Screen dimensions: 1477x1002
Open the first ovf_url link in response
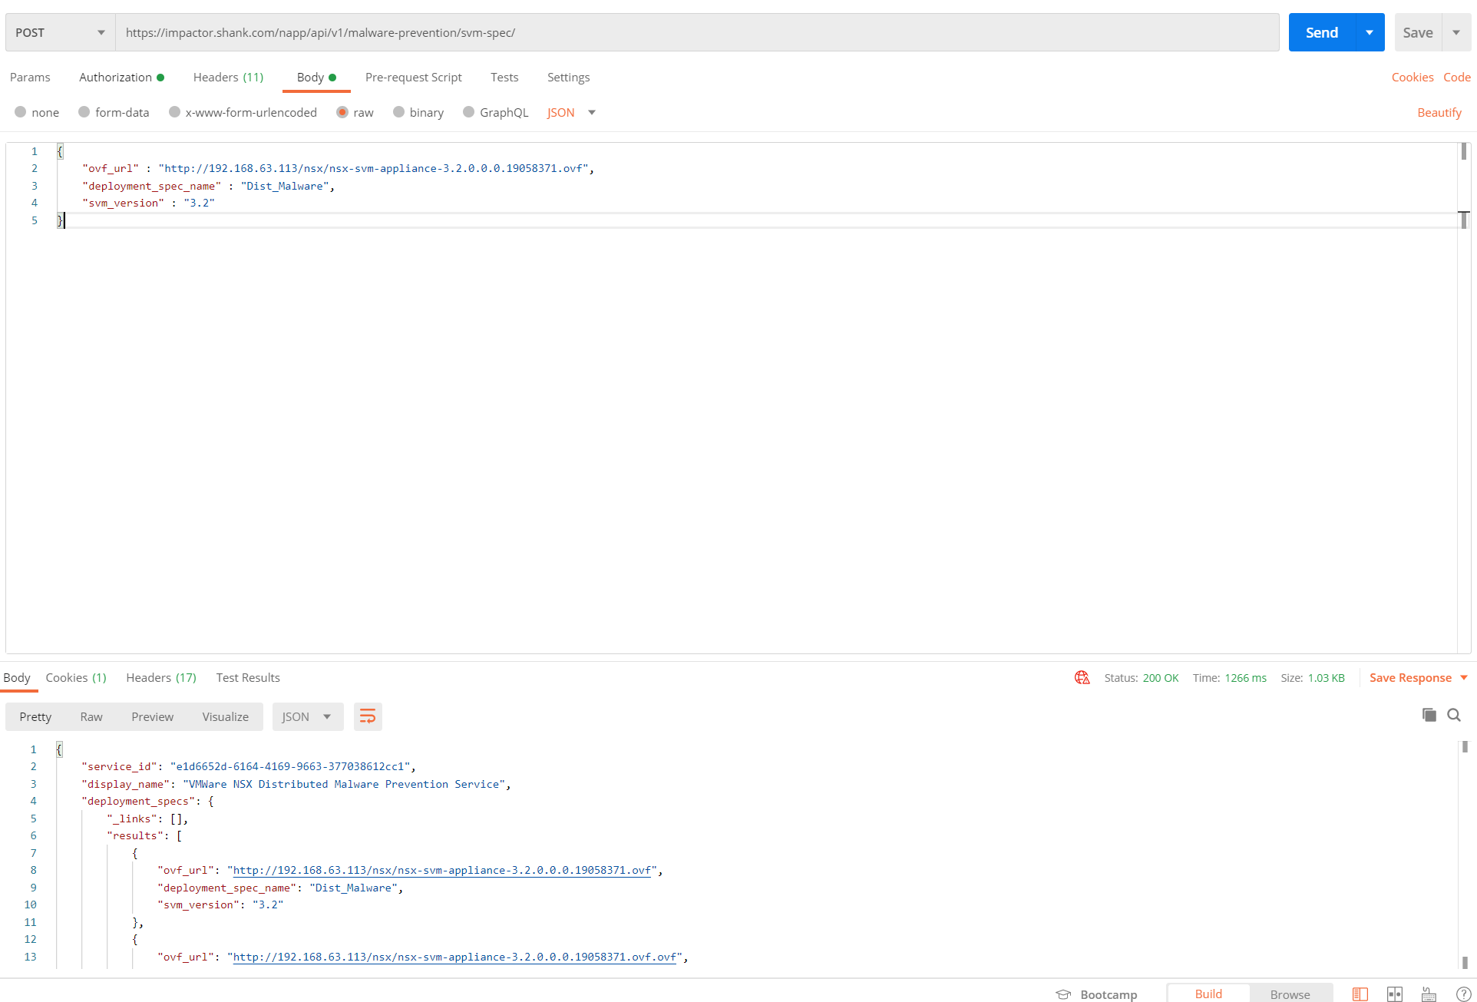tap(441, 870)
